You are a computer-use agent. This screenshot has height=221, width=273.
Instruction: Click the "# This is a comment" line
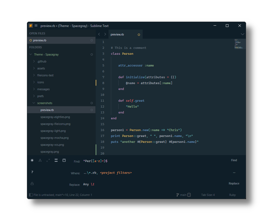point(129,48)
